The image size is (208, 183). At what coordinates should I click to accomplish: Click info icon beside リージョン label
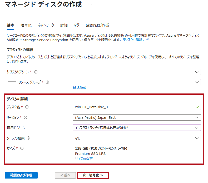click(x=26, y=117)
